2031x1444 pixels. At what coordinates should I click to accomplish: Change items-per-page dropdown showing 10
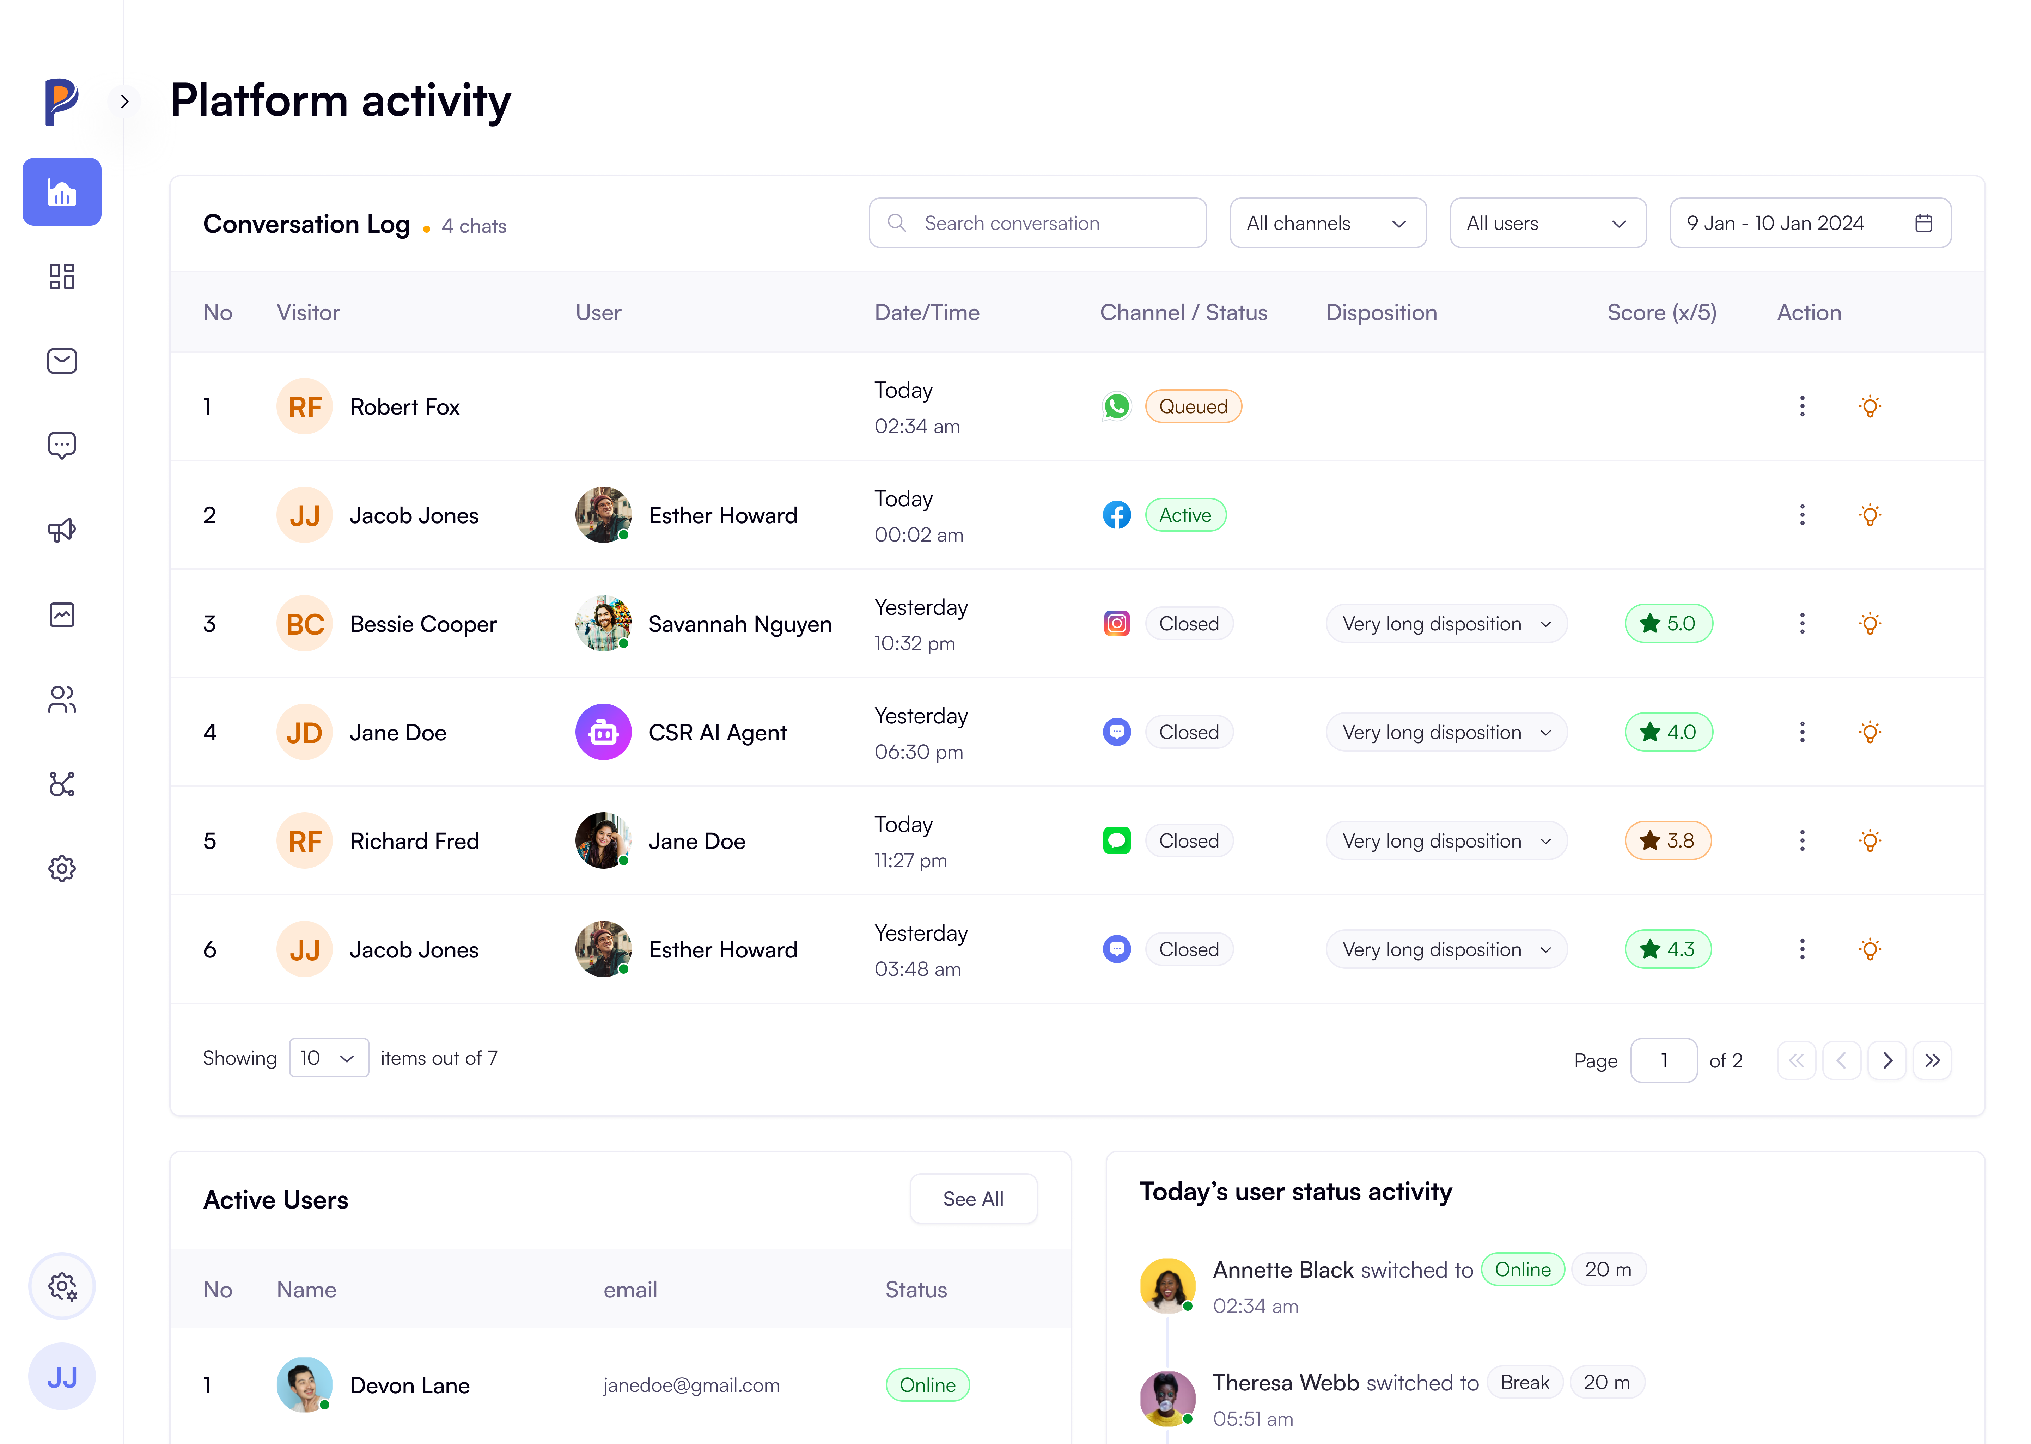coord(328,1058)
